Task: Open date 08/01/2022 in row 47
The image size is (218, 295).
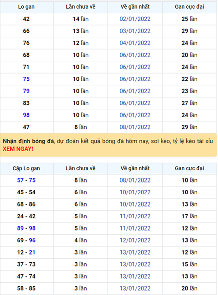Action: [x=135, y=127]
